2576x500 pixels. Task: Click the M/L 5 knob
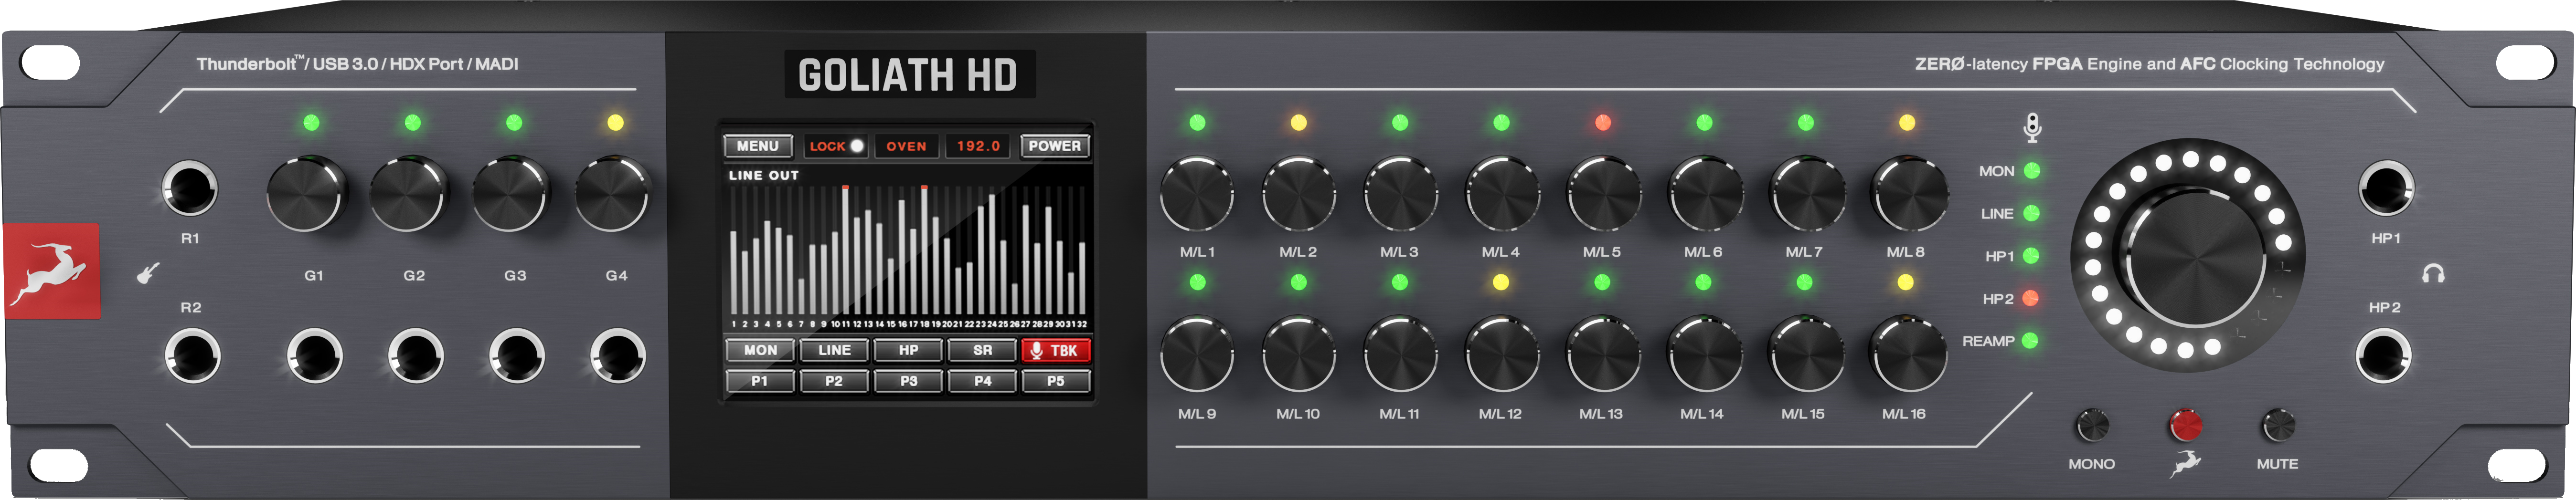coord(1604,193)
